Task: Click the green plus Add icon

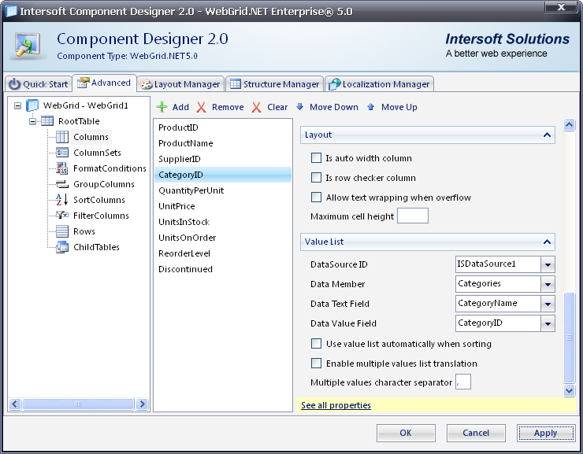Action: (162, 107)
